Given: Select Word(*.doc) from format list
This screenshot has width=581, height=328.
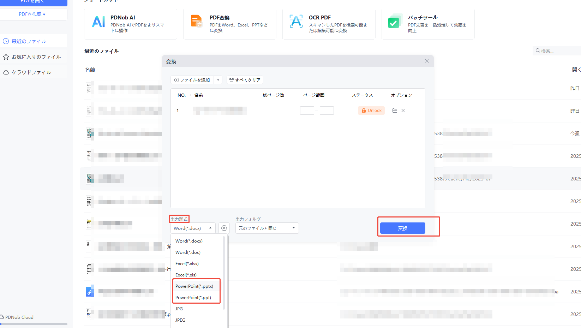Looking at the screenshot, I should coord(197,252).
